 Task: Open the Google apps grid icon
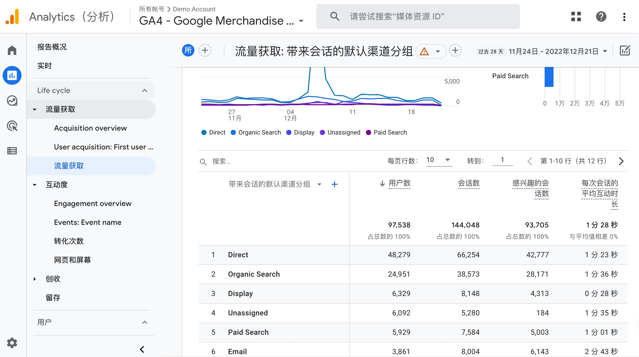pyautogui.click(x=576, y=16)
